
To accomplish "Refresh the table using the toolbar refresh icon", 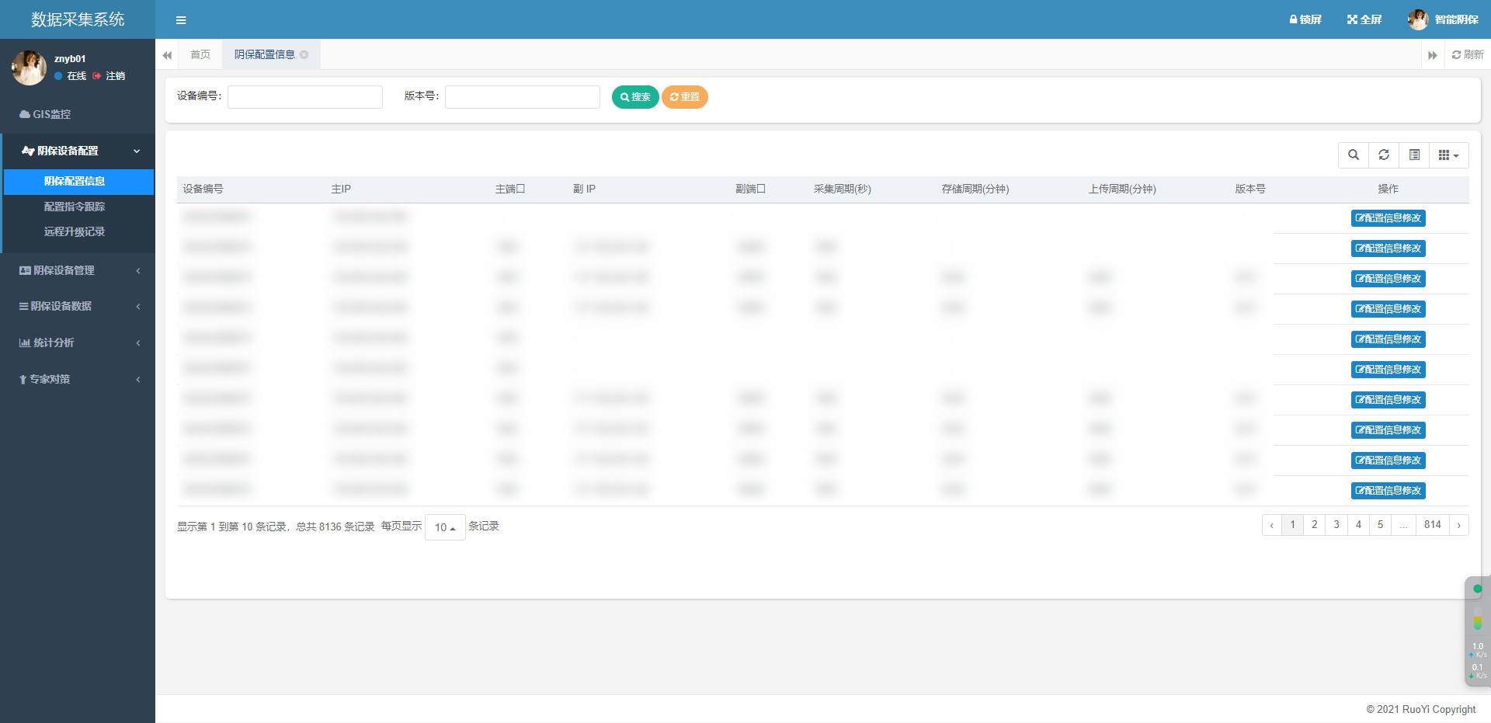I will click(x=1384, y=155).
